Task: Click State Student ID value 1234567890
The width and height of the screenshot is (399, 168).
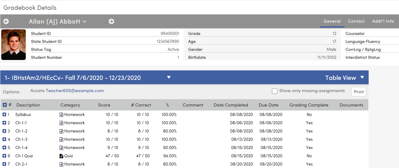Action: [x=168, y=41]
